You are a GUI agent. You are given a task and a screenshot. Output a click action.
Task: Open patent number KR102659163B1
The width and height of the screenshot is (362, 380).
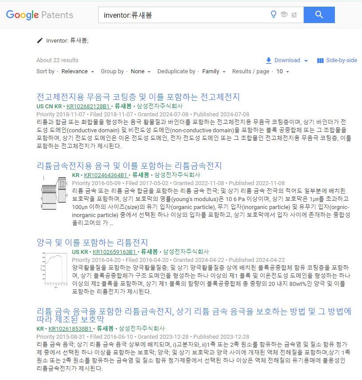click(115, 252)
